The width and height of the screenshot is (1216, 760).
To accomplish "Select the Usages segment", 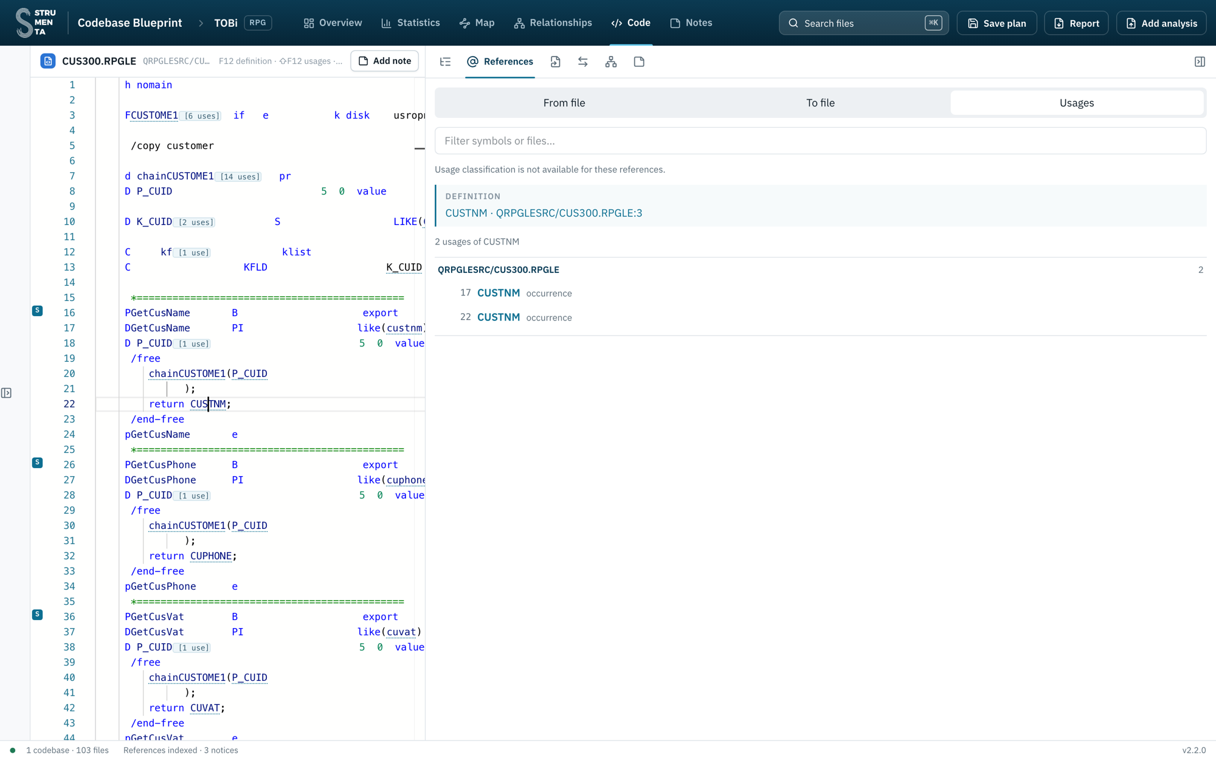I will coord(1076,103).
